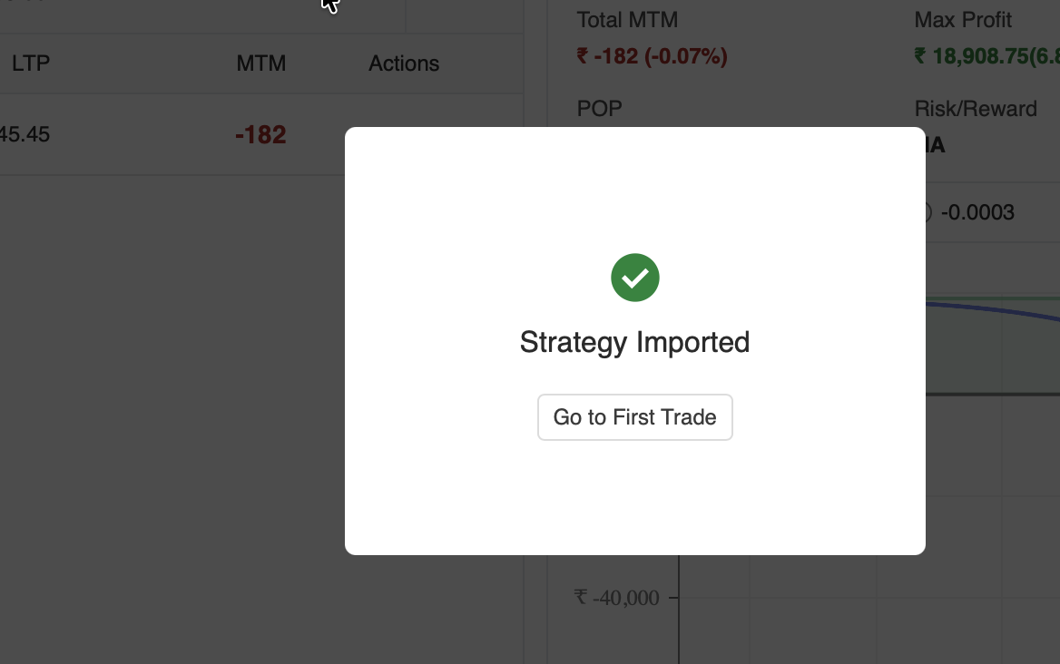The width and height of the screenshot is (1060, 664).
Task: Click the 45.45 LTP value
Action: pos(25,135)
